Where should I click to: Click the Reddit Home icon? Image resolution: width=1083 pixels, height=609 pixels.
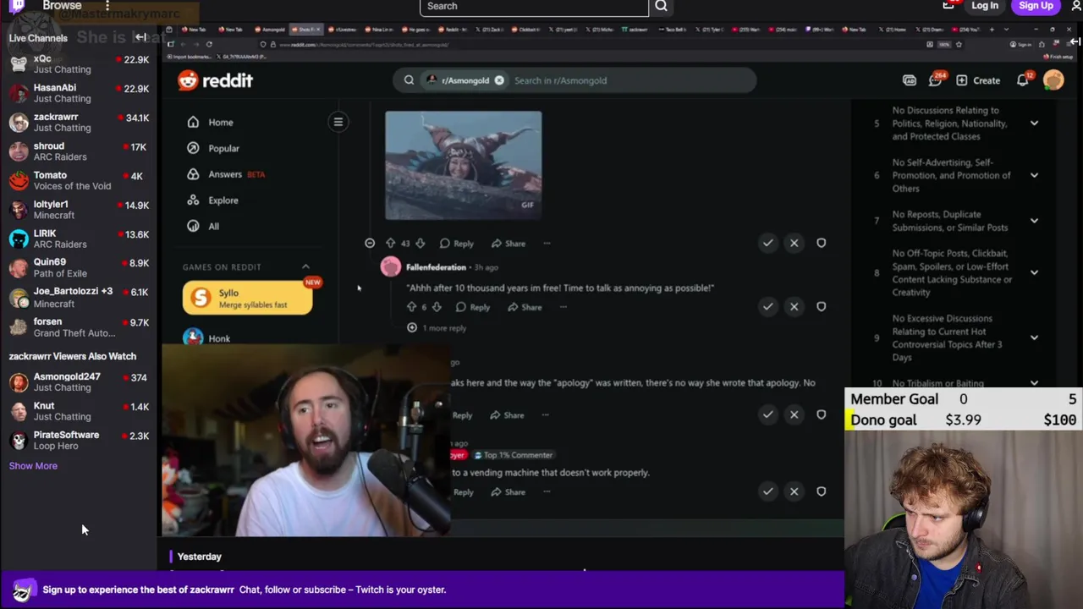point(193,122)
